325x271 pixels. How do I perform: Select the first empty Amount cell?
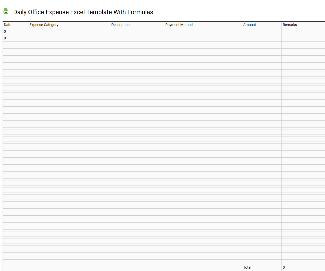(x=261, y=31)
